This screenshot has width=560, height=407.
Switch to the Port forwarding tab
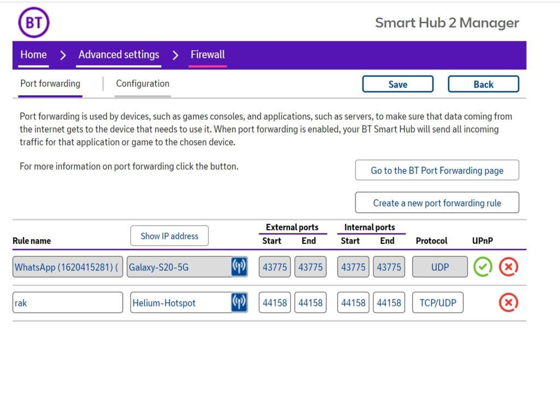pos(50,84)
